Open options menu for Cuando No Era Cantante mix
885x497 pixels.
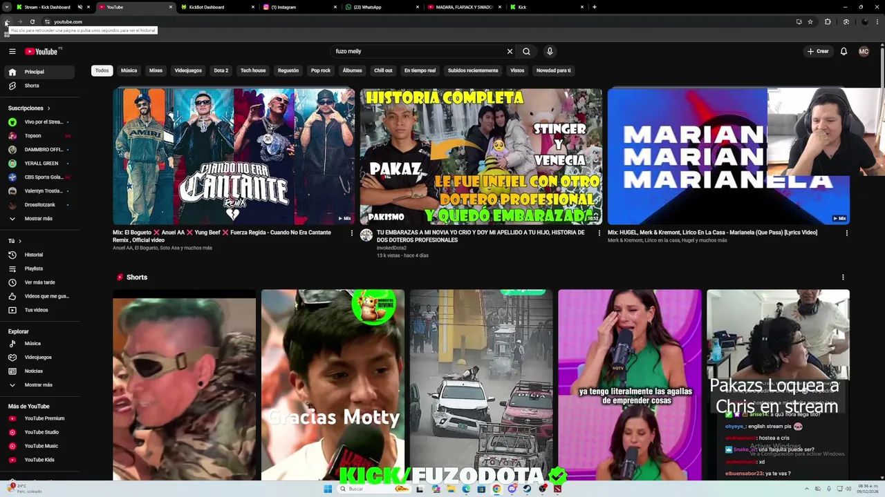352,233
